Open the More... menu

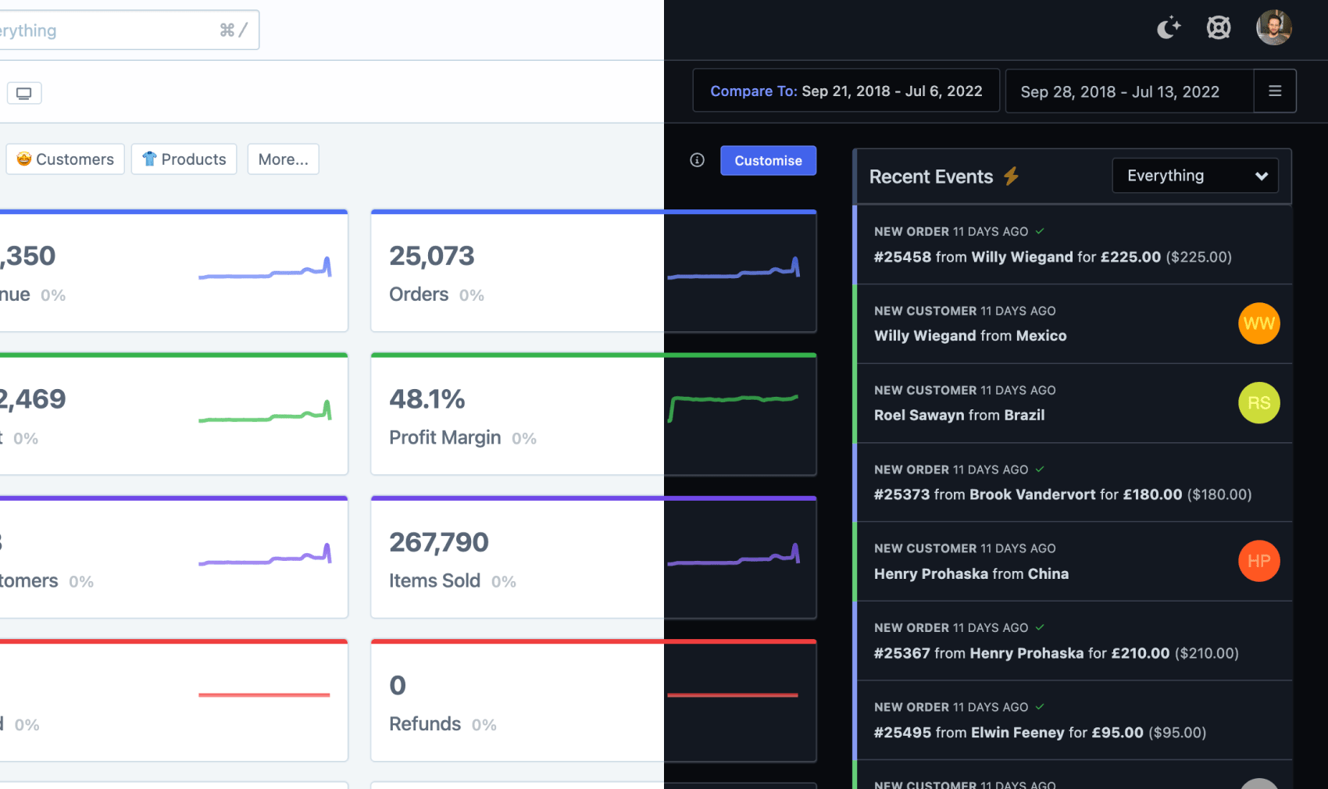pyautogui.click(x=283, y=159)
